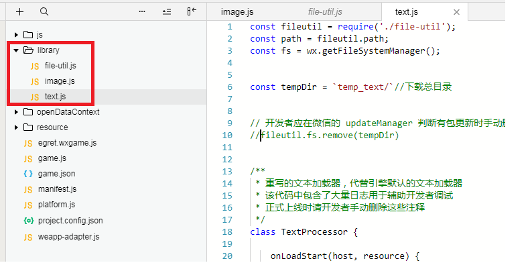Viewport: 532px width, 267px height.
Task: Click the updateManager comment on line 9
Action: pos(378,123)
